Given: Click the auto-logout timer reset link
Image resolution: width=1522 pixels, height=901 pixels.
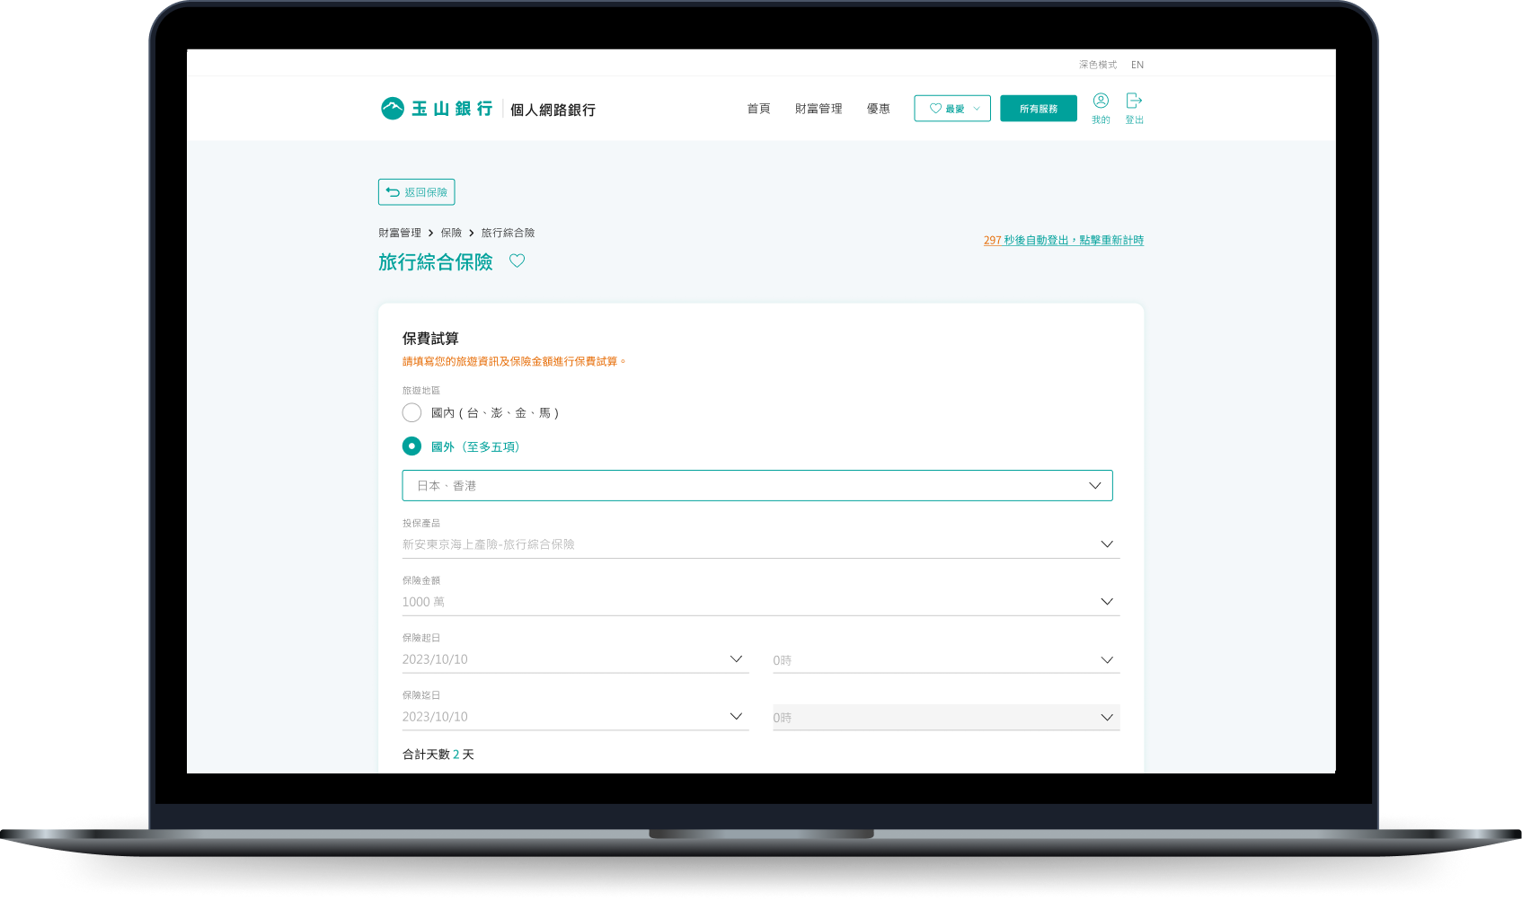Looking at the screenshot, I should (1063, 241).
